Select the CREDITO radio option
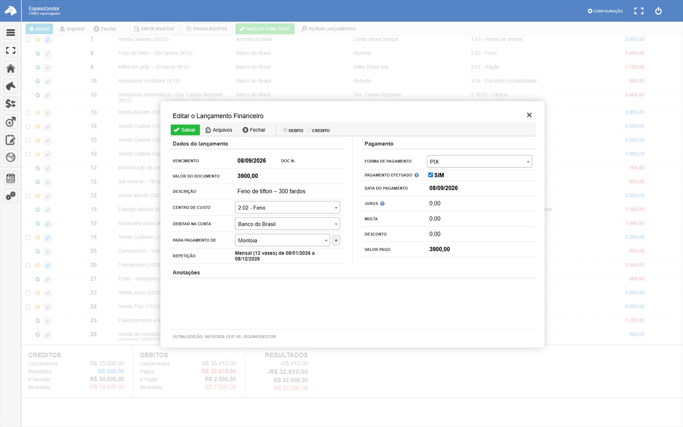 tap(309, 130)
